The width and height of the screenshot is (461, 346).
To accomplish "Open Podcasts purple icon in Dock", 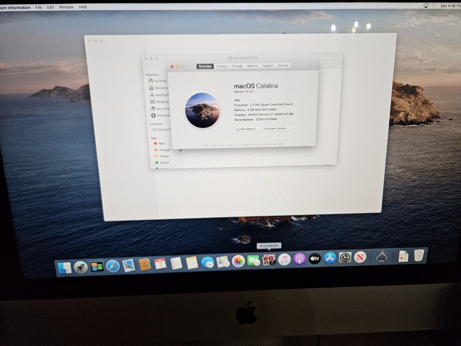I will pos(300,259).
